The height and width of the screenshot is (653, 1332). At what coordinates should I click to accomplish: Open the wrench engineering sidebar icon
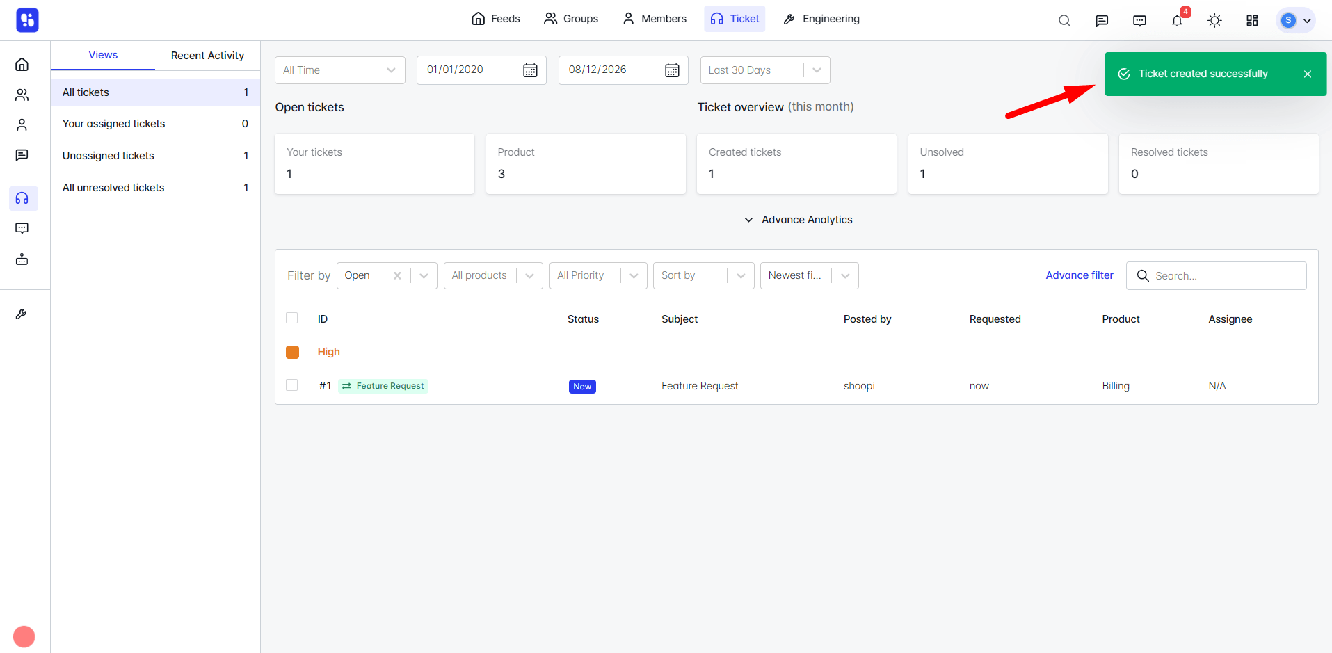22,314
